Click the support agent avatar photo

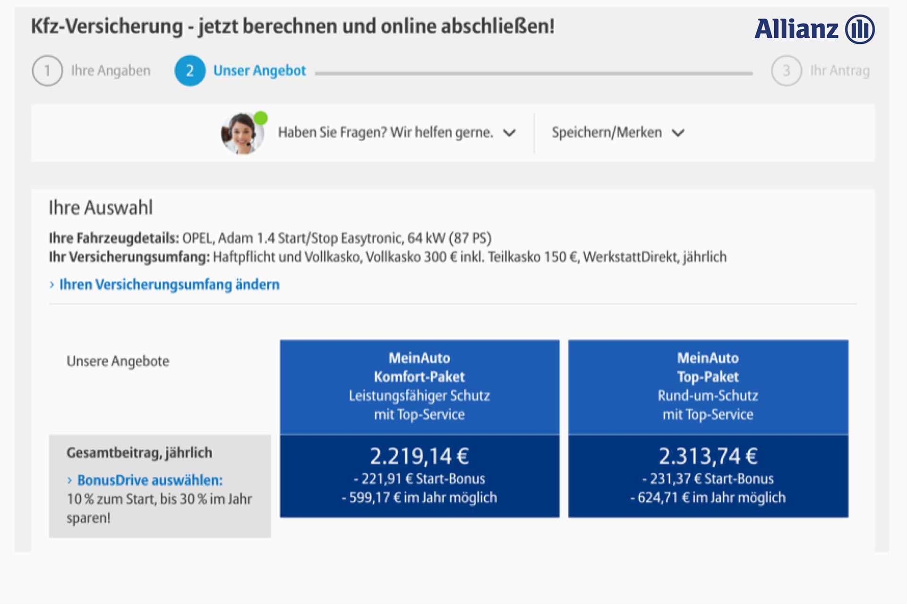(x=242, y=134)
